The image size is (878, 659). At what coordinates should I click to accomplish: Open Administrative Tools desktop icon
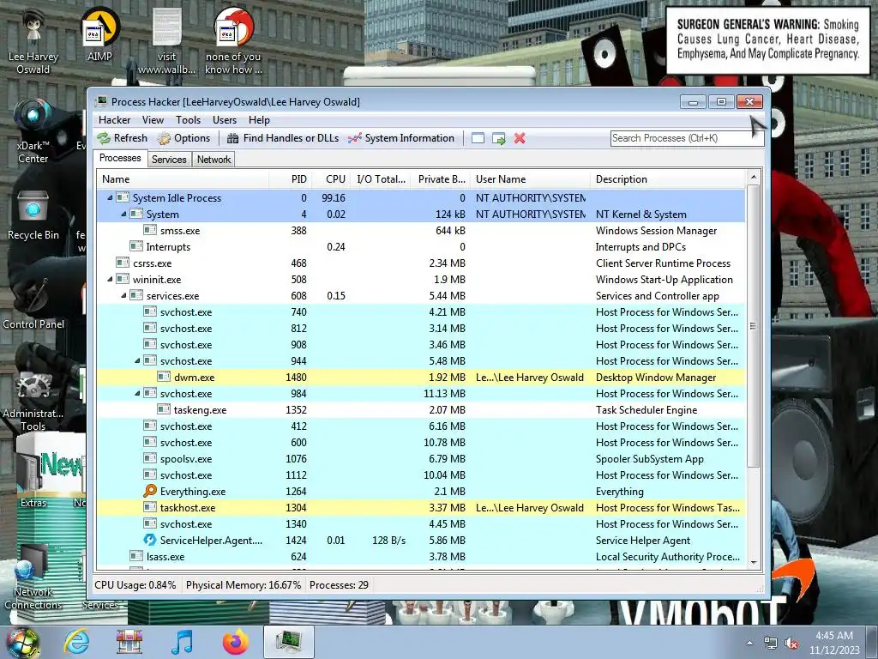[33, 401]
